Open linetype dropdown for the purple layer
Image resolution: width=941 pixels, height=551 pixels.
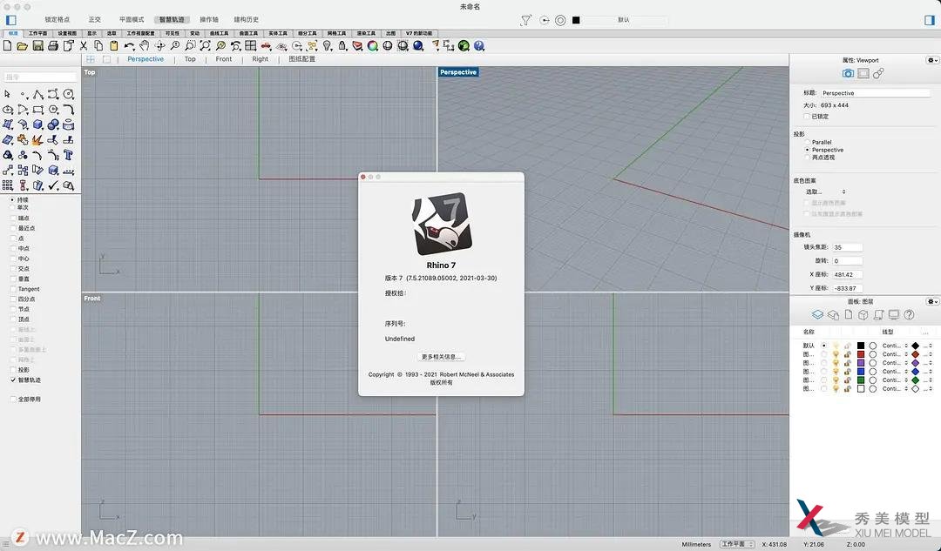point(895,363)
